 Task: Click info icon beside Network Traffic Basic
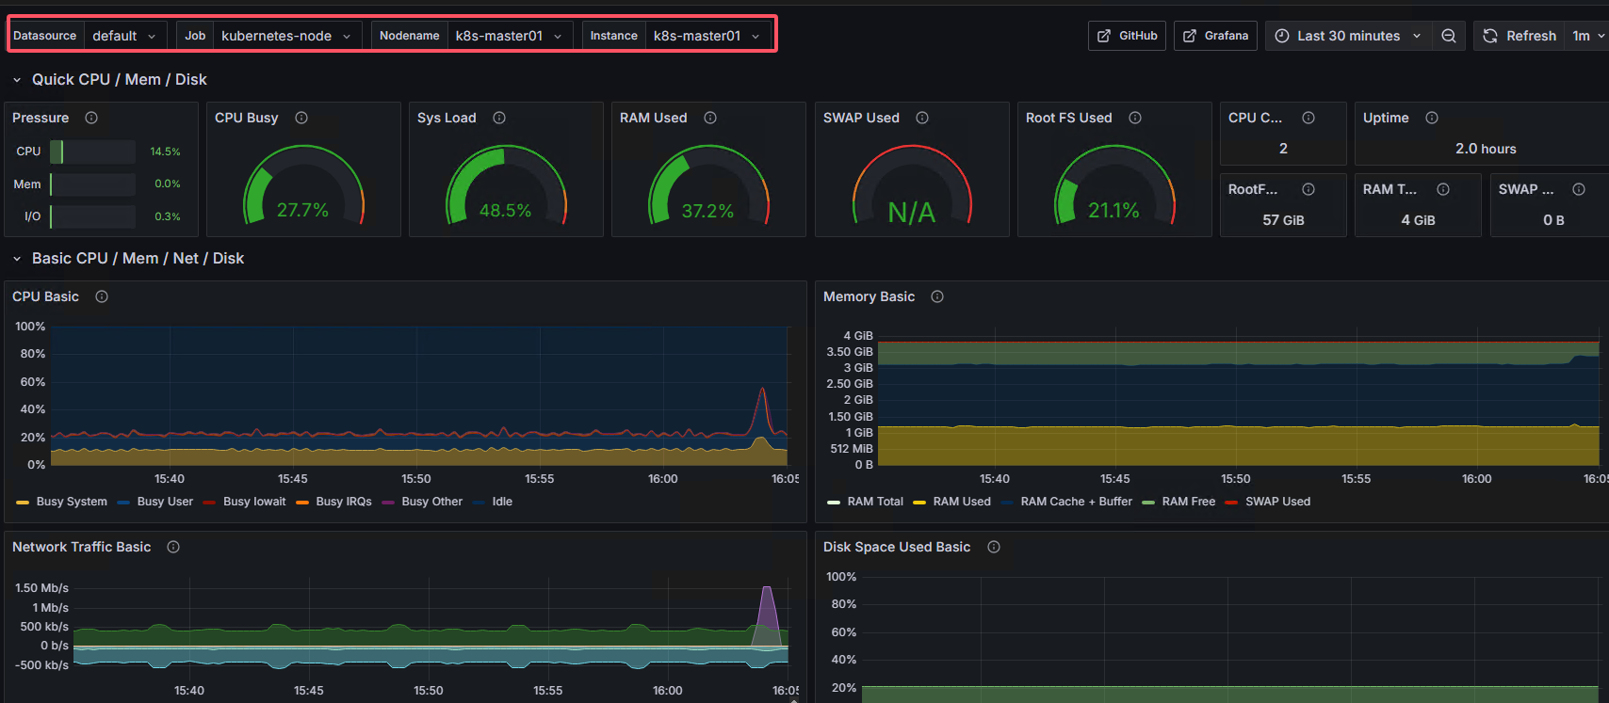tap(173, 547)
